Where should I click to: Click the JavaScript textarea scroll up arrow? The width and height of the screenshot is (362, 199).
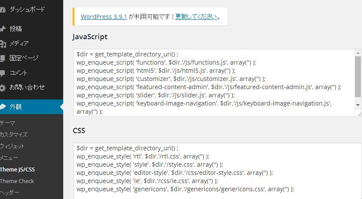(358, 53)
